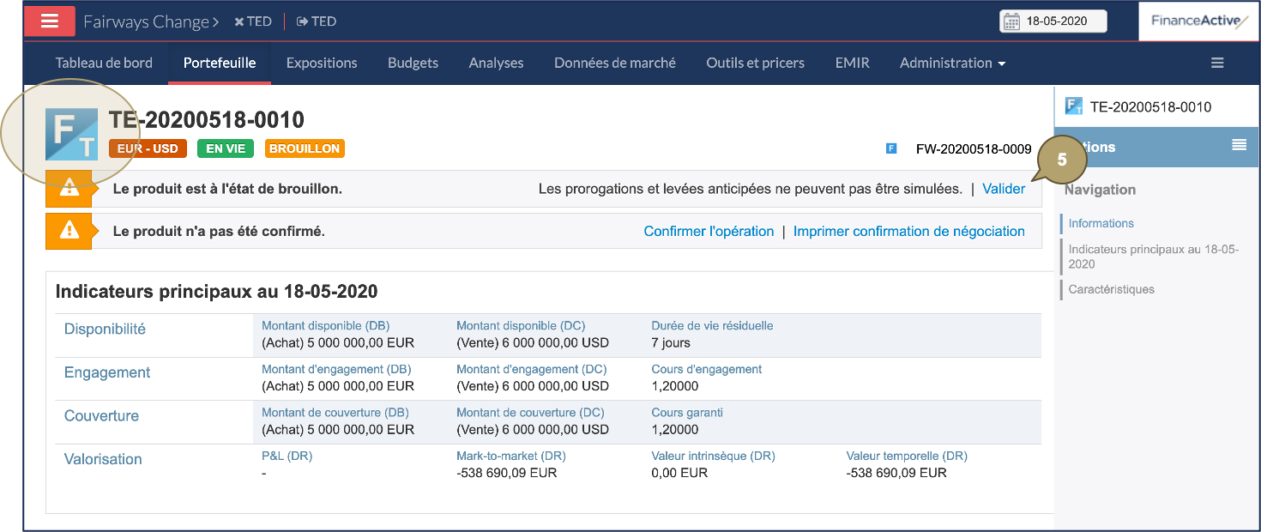Click the Valeur temporelle (DR) label
The image size is (1261, 532).
click(907, 456)
